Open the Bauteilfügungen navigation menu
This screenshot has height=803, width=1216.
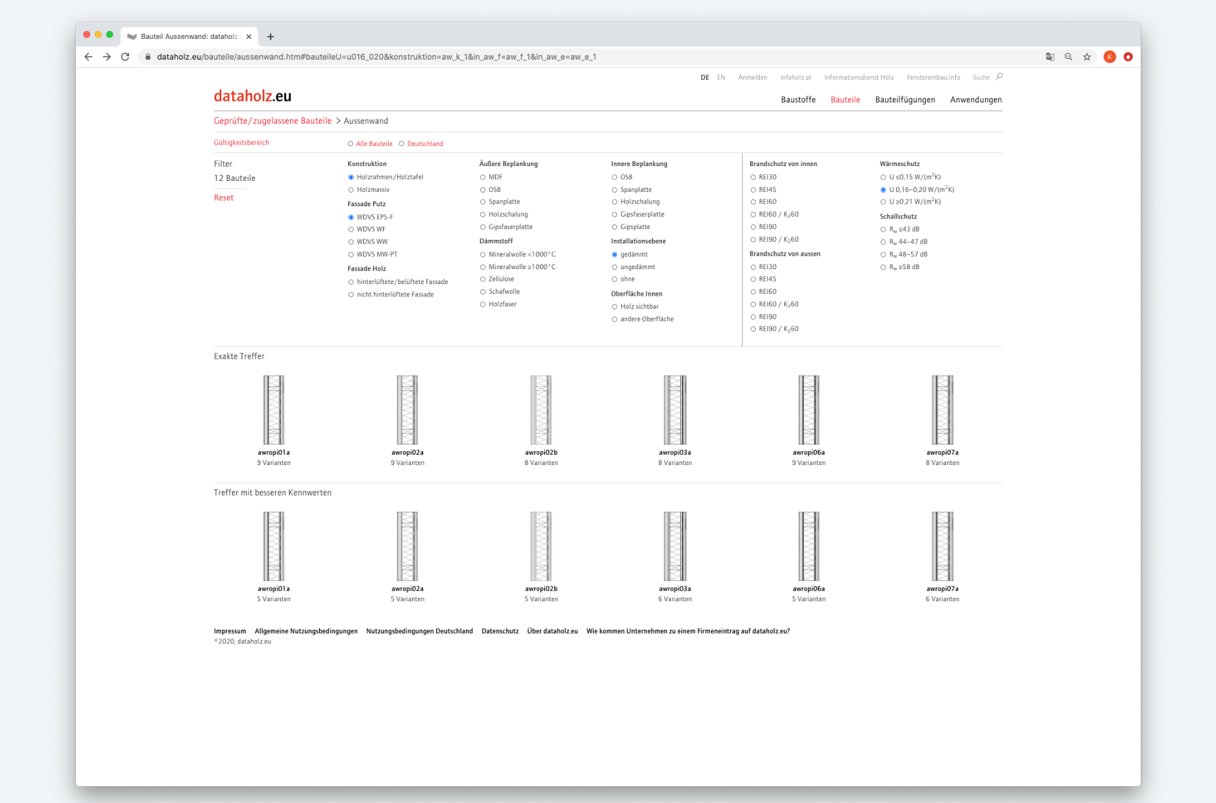tap(905, 100)
